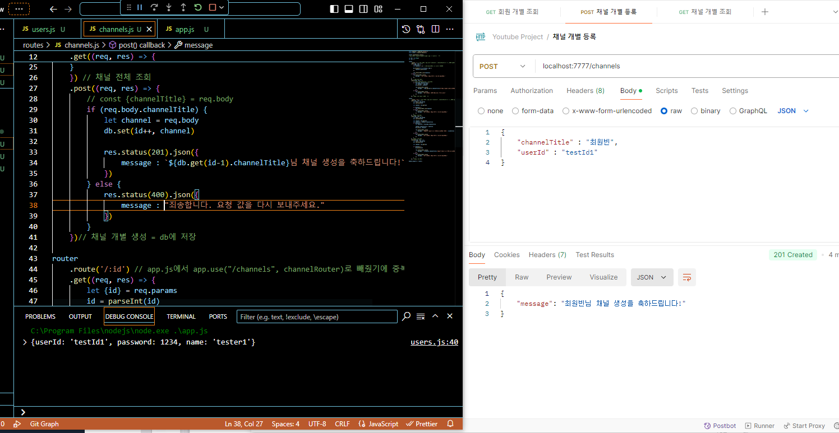The image size is (839, 433).
Task: Click the Step Into debug icon
Action: pyautogui.click(x=169, y=7)
